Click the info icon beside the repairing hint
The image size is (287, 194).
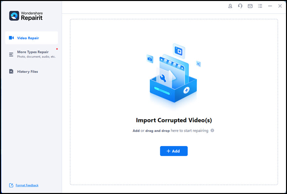click(212, 130)
